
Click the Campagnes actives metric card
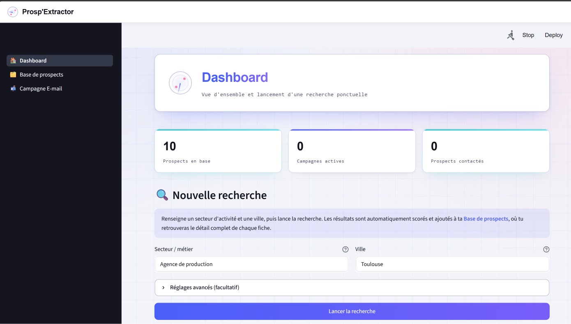pyautogui.click(x=352, y=151)
